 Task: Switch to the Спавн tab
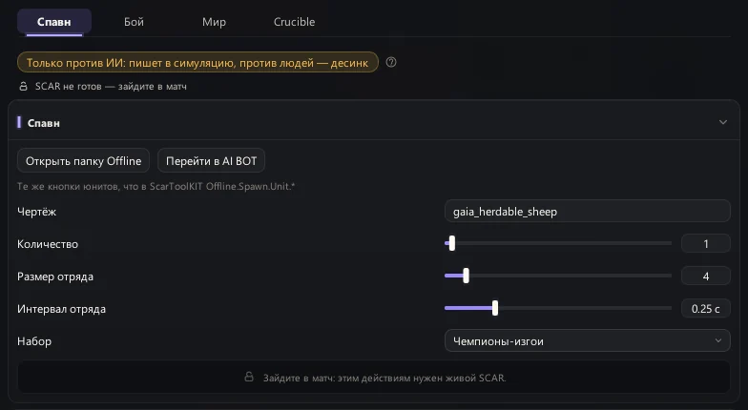[x=53, y=22]
